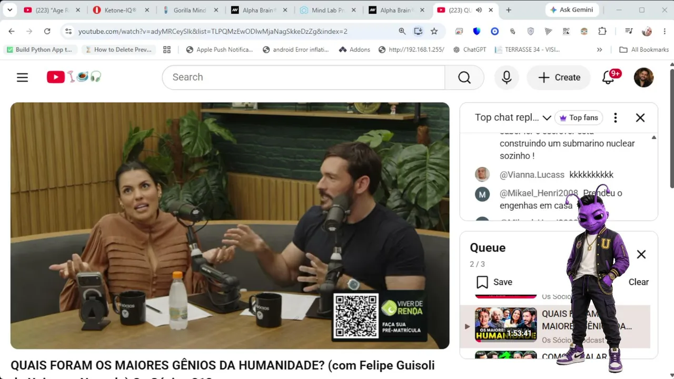Switch to the Gorilla Mind tab

[x=190, y=10]
